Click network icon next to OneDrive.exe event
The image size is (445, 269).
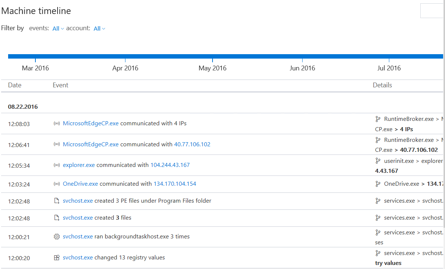pos(56,184)
